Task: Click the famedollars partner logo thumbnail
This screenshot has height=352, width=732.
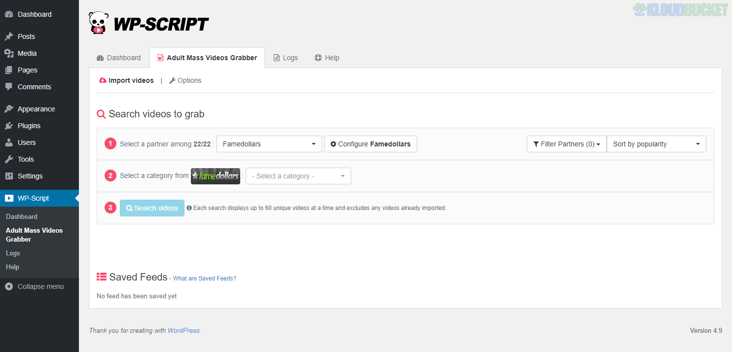Action: (x=215, y=176)
